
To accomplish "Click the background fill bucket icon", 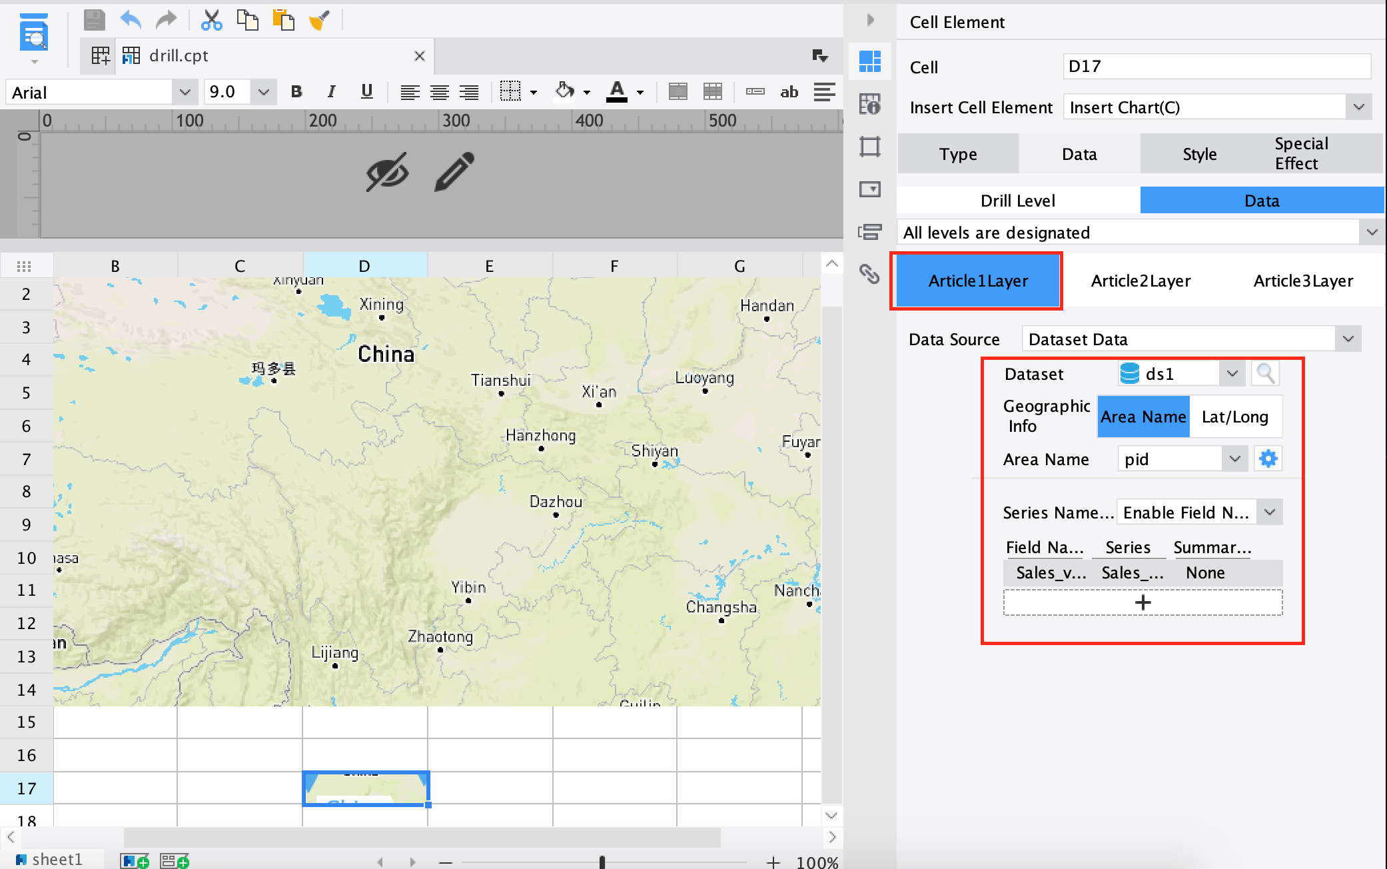I will pyautogui.click(x=565, y=91).
